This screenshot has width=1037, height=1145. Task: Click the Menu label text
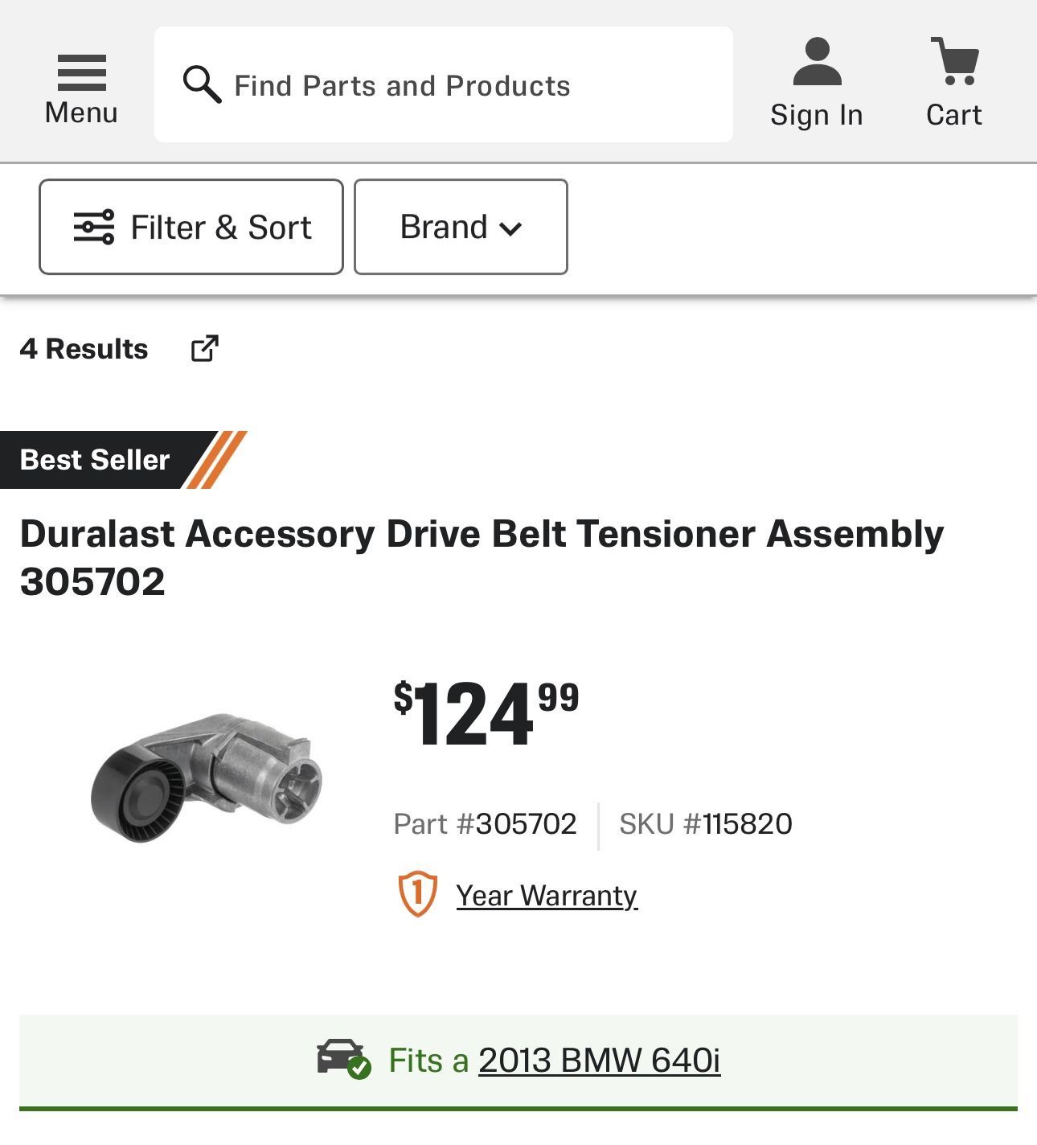81,113
